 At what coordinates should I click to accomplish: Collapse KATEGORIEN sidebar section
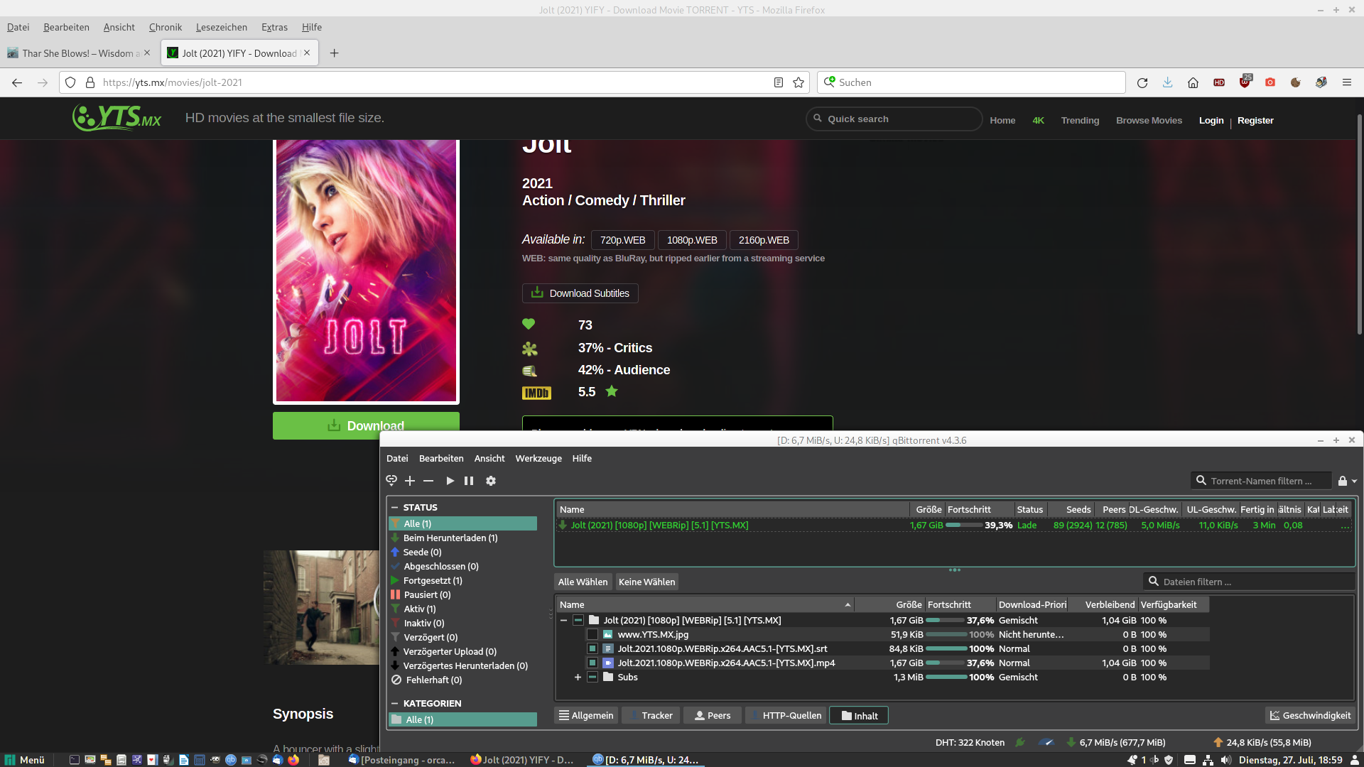click(x=395, y=703)
